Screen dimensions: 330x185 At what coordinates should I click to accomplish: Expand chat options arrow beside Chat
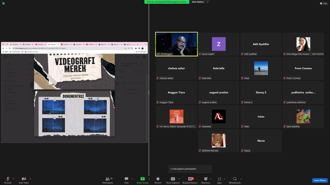(x=132, y=179)
